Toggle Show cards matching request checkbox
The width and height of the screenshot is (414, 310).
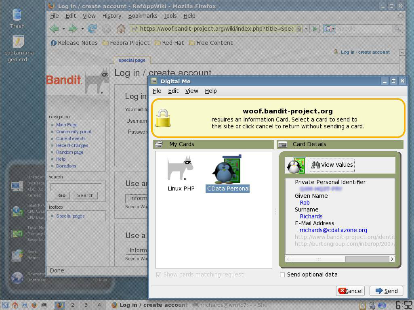tap(159, 275)
